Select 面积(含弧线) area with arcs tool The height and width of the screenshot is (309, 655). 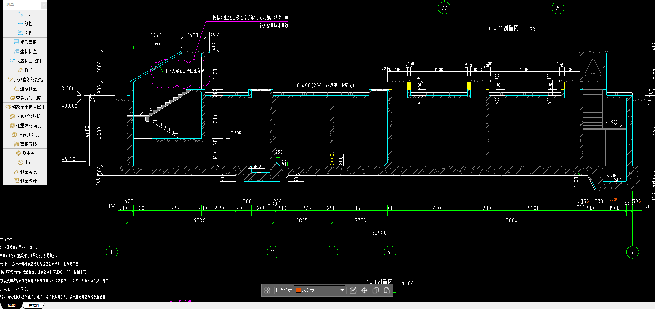[x=25, y=116]
